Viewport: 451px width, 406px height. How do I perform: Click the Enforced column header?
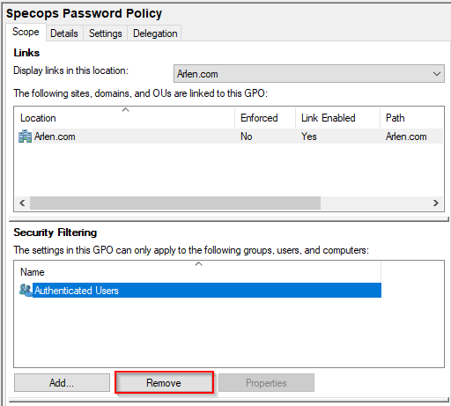pos(265,118)
